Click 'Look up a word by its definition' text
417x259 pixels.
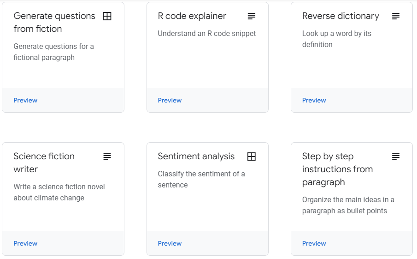(x=337, y=39)
